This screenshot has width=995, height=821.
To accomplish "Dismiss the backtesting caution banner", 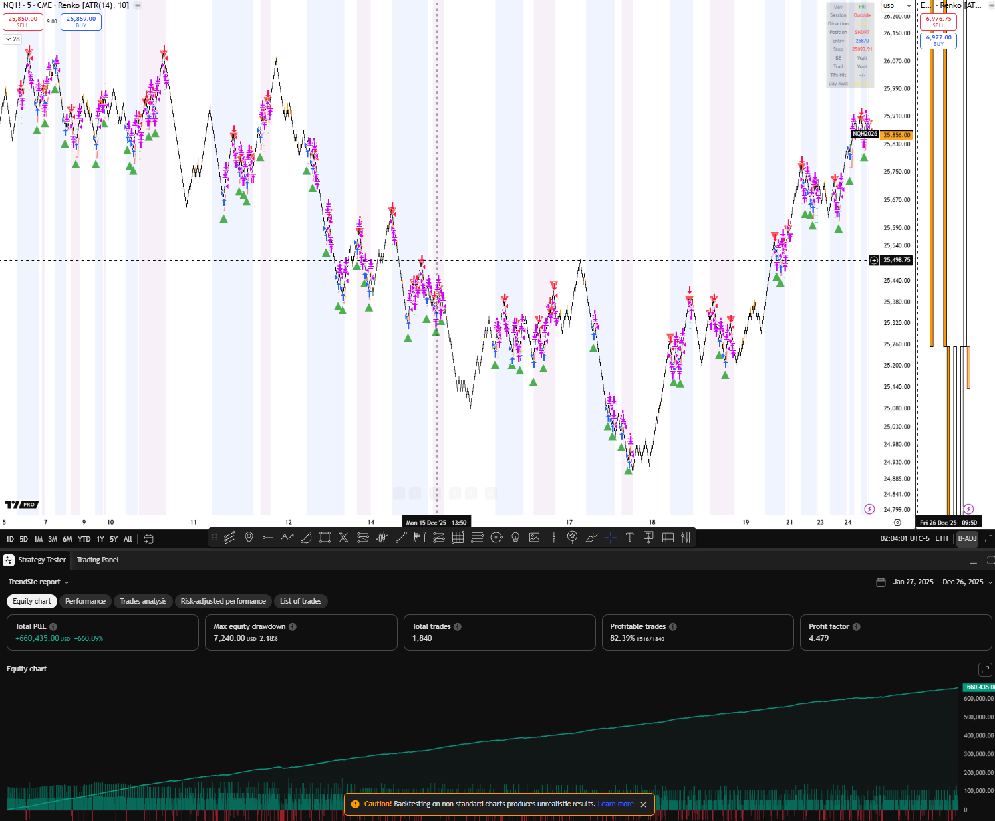I will (644, 804).
